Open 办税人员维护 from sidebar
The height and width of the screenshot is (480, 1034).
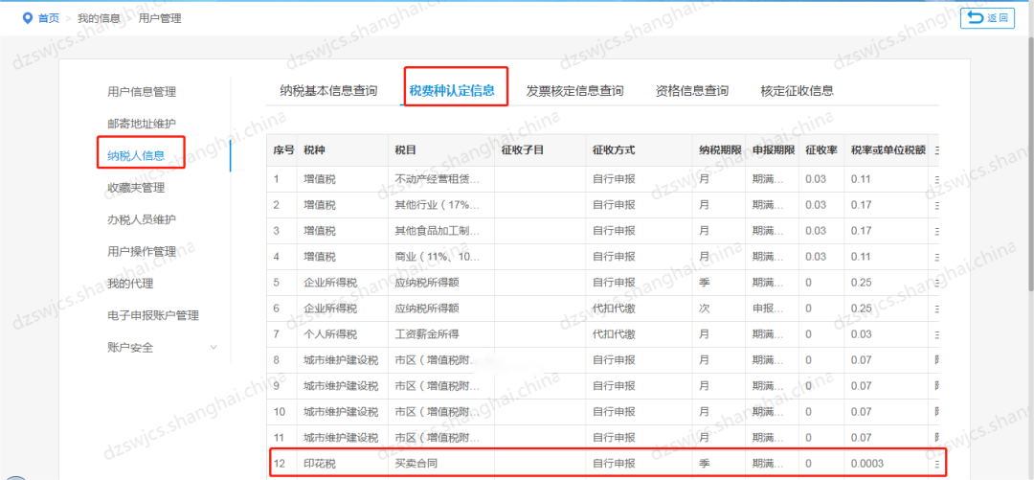click(142, 219)
